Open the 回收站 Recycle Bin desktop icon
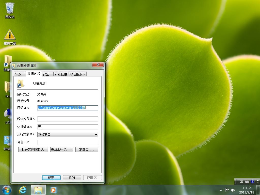The image size is (260, 195). pyautogui.click(x=10, y=10)
